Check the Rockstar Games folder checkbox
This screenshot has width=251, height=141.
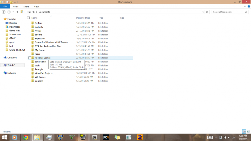point(30,58)
